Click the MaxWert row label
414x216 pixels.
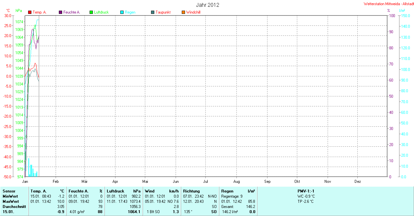[10, 201]
